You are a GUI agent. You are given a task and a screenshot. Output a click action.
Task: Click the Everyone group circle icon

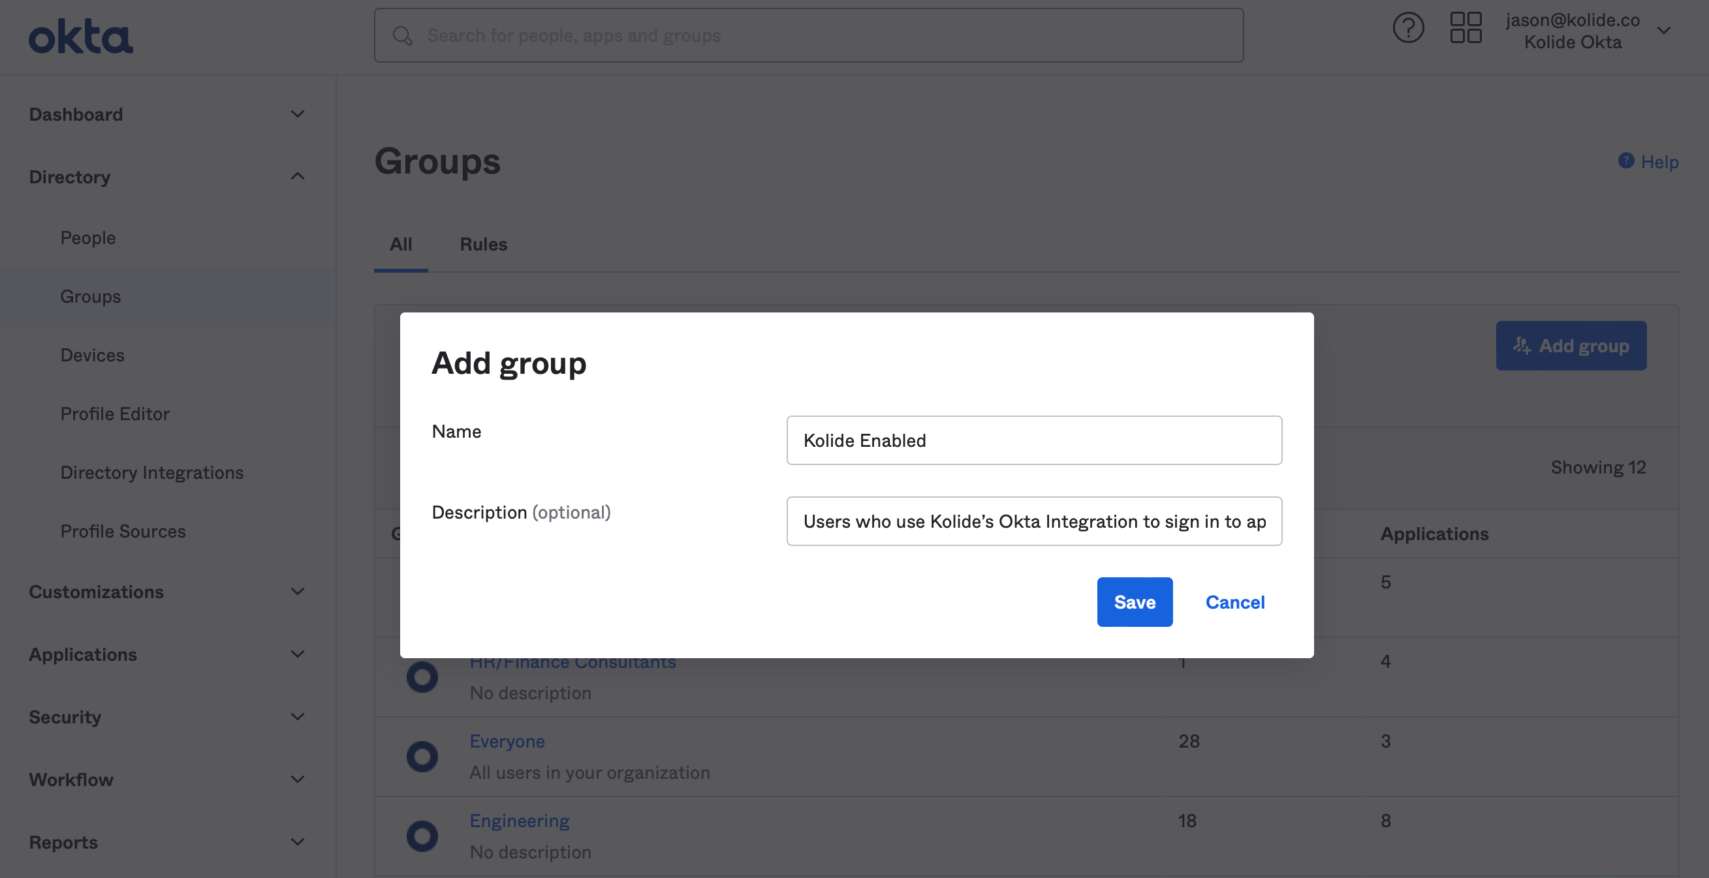tap(422, 757)
